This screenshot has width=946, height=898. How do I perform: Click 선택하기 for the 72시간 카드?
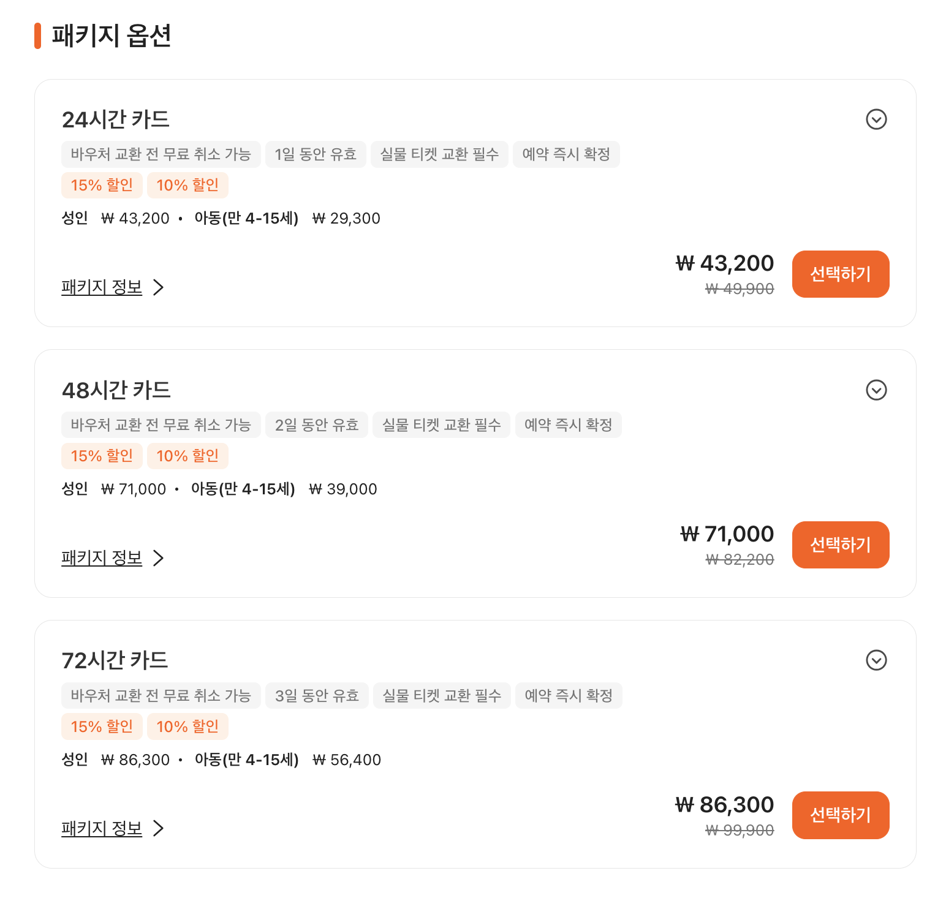(x=840, y=815)
